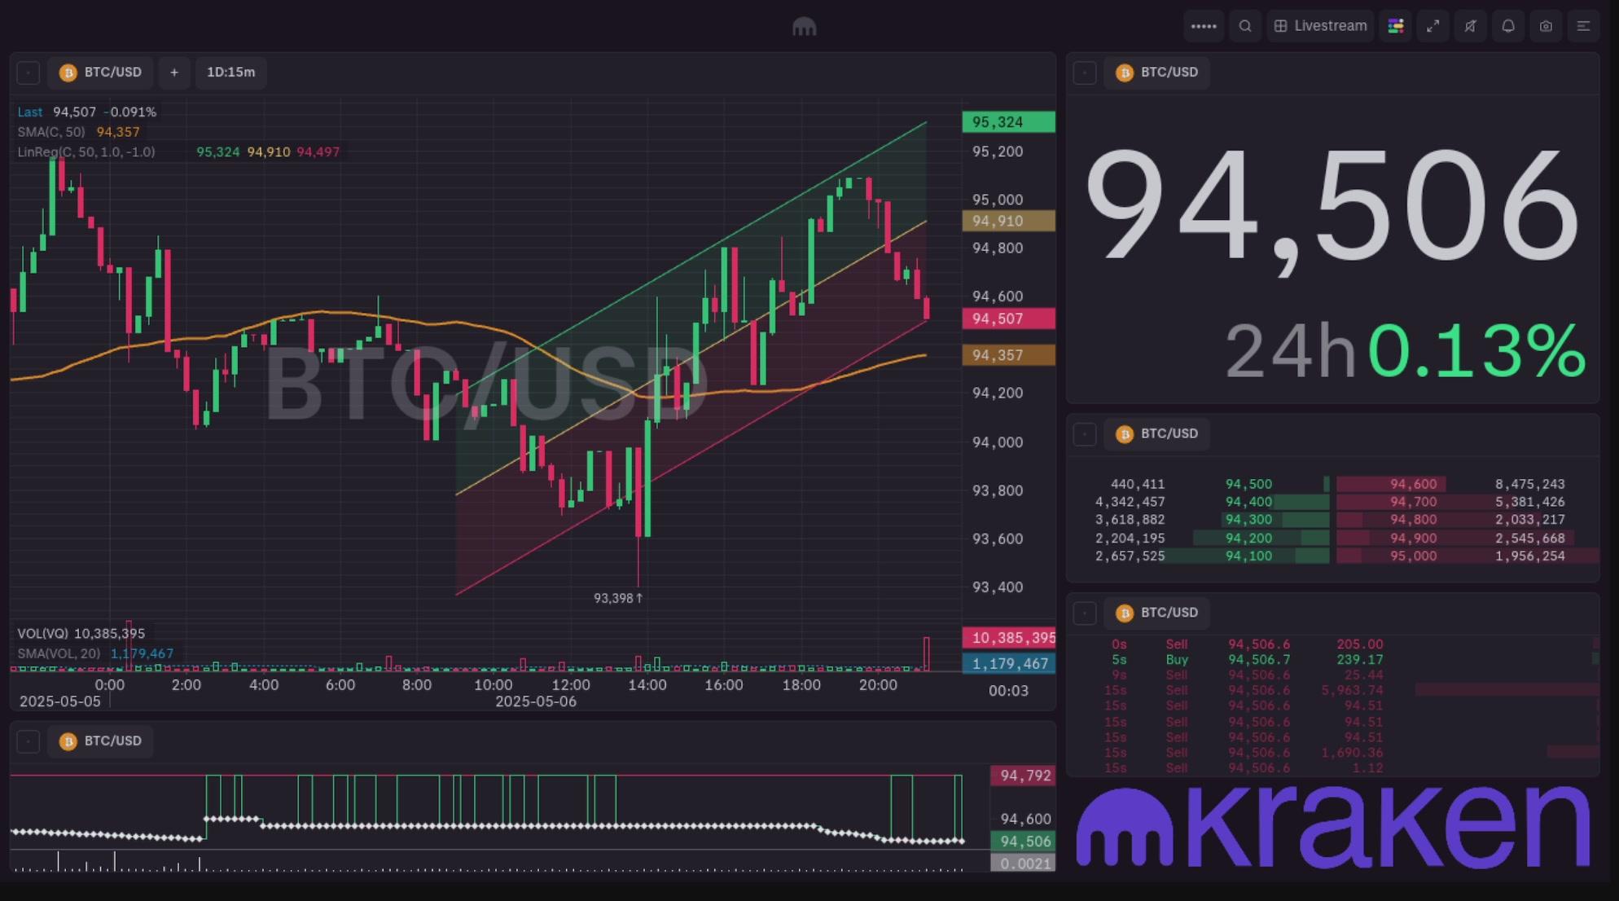The height and width of the screenshot is (901, 1619).
Task: Open the bottom spread panel BTC/USD selector
Action: [100, 741]
